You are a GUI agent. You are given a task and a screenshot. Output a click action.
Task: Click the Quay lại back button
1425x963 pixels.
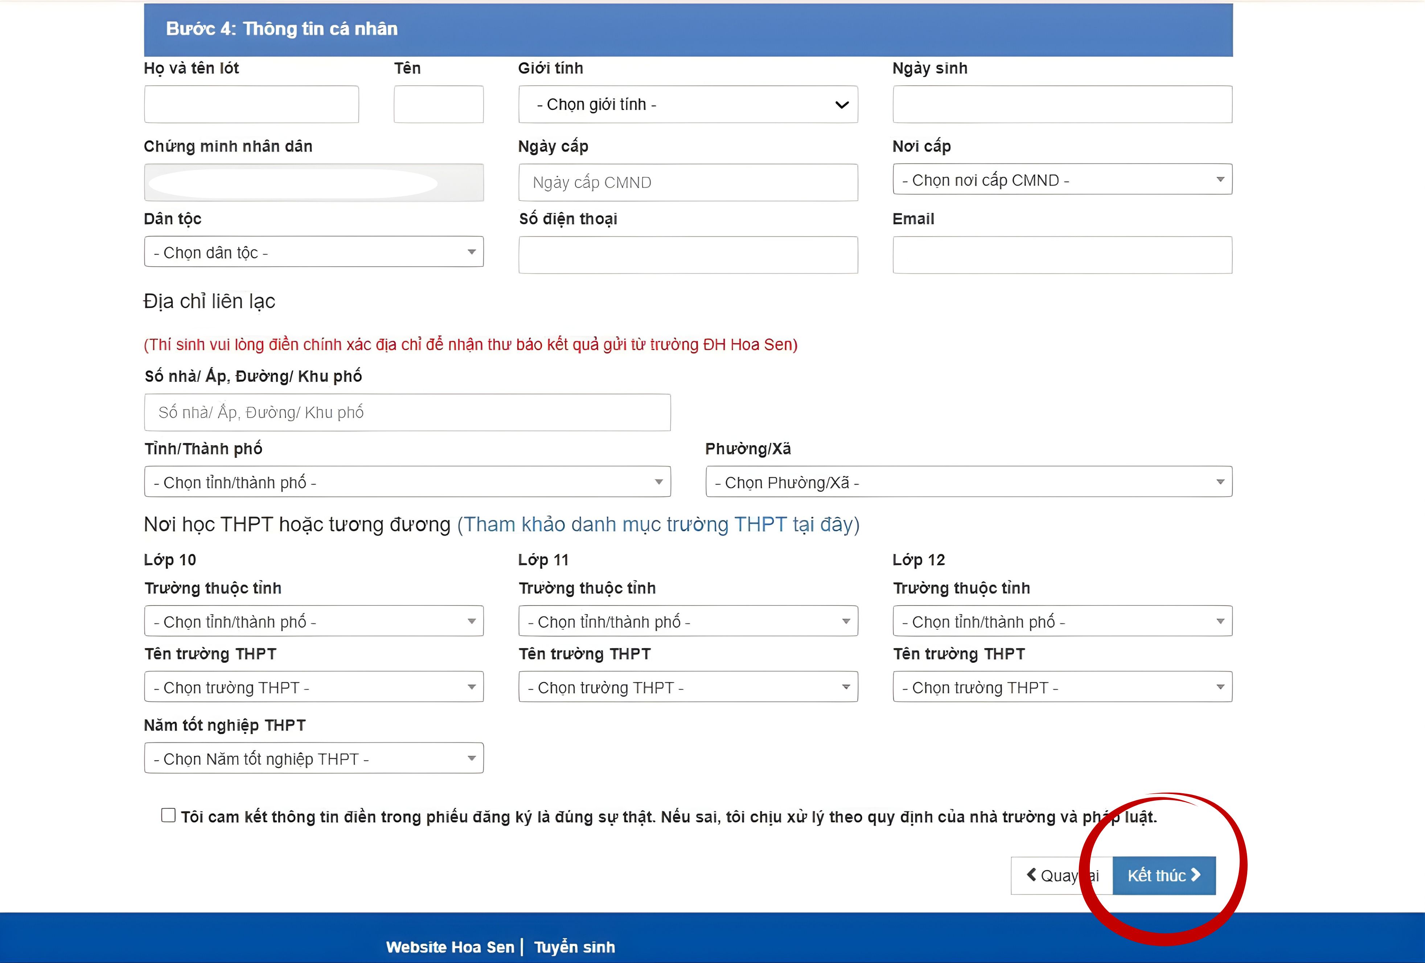coord(1060,875)
